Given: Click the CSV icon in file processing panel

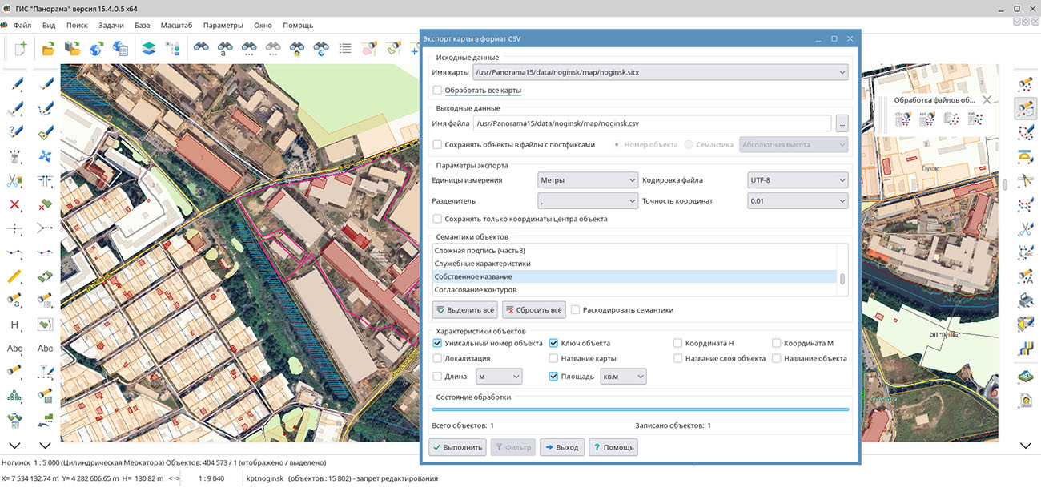Looking at the screenshot, I should (x=902, y=119).
